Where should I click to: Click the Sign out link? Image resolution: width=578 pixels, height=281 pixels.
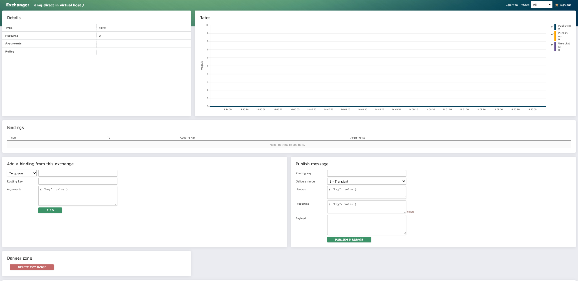click(565, 5)
